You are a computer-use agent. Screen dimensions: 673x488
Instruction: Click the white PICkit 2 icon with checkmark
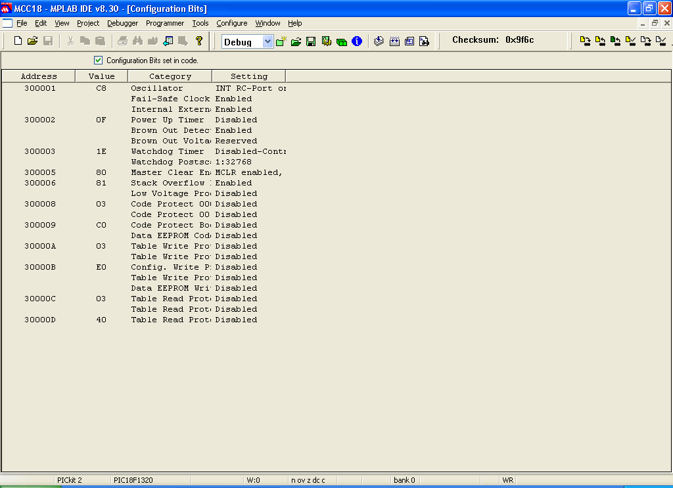coord(661,41)
